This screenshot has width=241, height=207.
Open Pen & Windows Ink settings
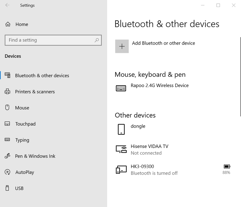point(35,156)
